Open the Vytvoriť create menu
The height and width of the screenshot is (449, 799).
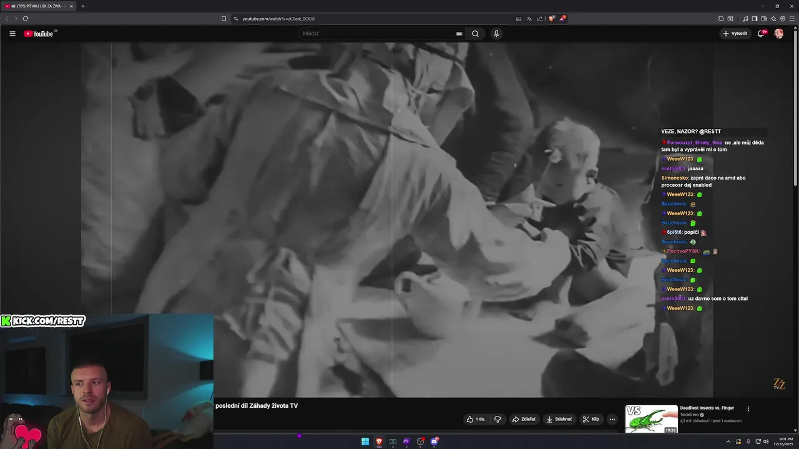coord(735,34)
